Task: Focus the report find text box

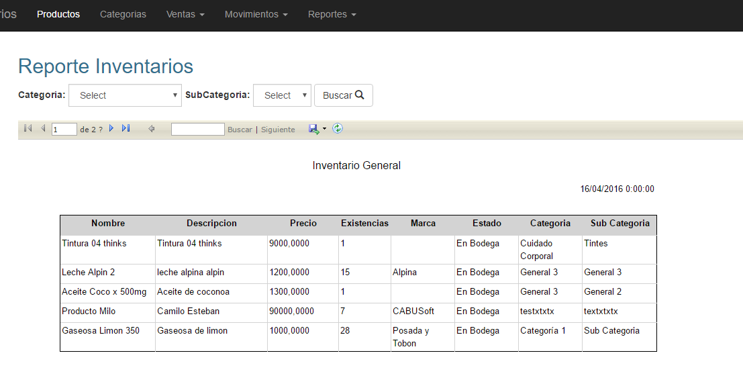Action: [197, 129]
